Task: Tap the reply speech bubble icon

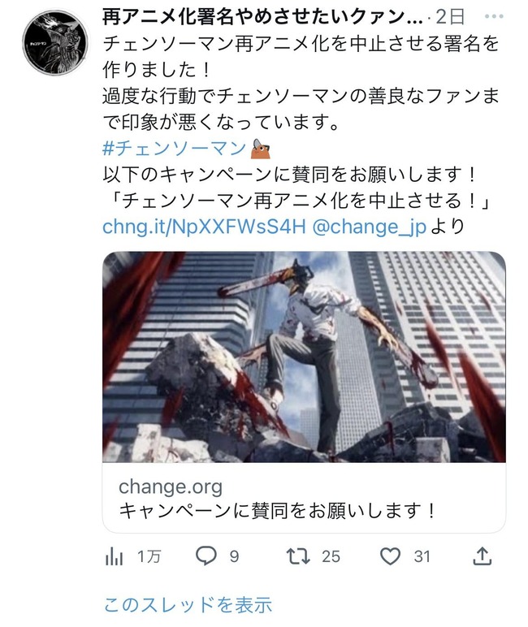Action: [x=206, y=556]
